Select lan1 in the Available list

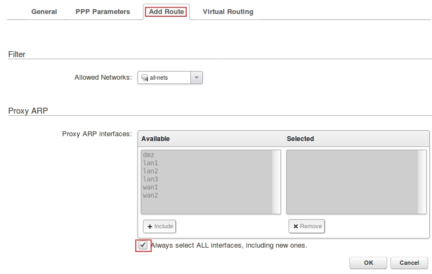click(x=150, y=163)
